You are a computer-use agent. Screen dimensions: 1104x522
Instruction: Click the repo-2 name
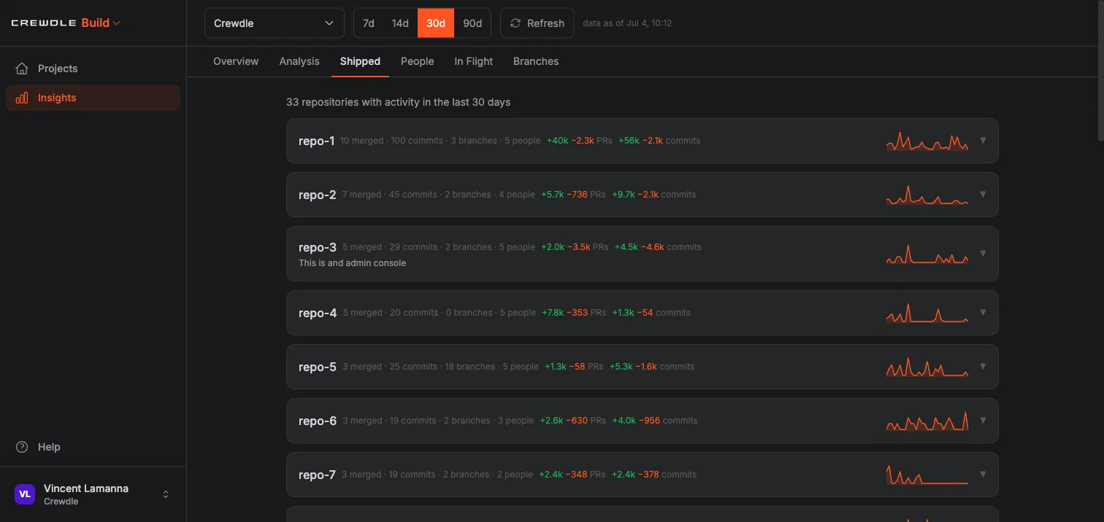click(318, 195)
